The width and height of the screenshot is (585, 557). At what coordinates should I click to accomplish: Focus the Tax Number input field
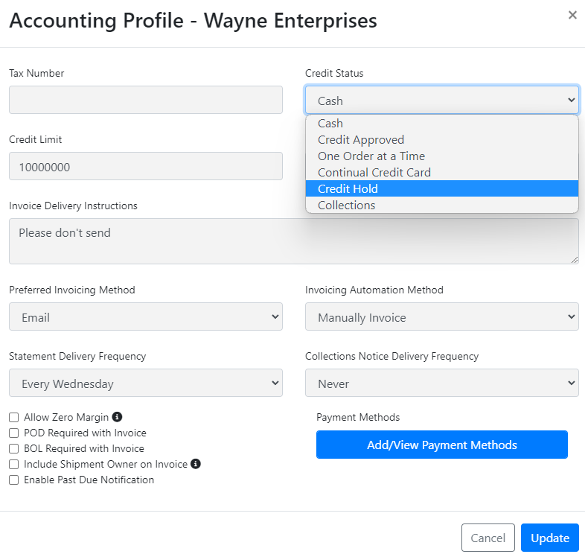tap(146, 100)
